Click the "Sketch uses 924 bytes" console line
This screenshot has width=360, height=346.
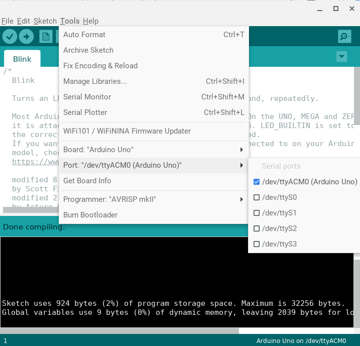pos(174,303)
